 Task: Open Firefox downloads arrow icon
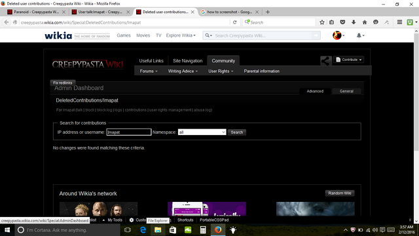pyautogui.click(x=354, y=22)
